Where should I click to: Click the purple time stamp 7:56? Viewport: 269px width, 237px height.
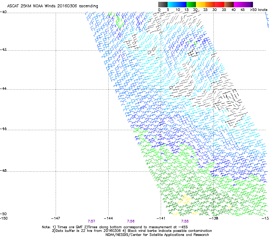[x=131, y=221]
